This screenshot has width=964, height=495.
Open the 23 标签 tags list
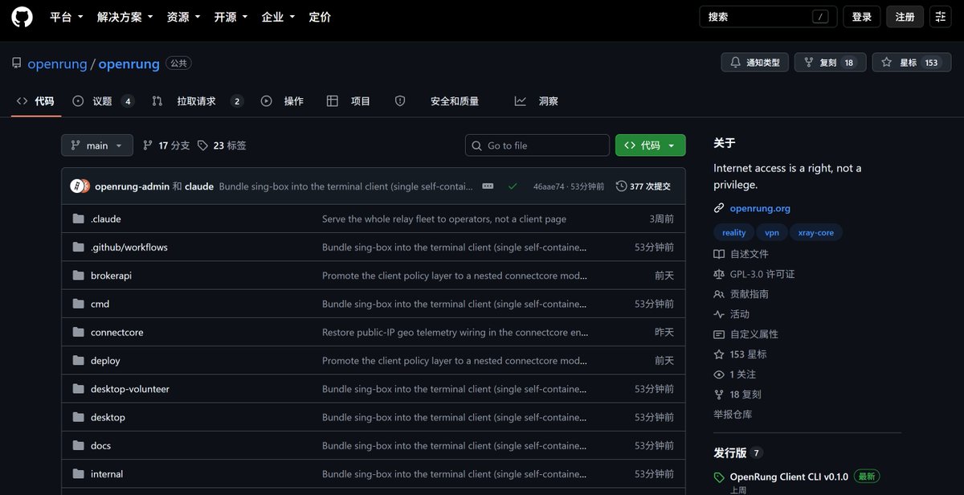coord(222,145)
